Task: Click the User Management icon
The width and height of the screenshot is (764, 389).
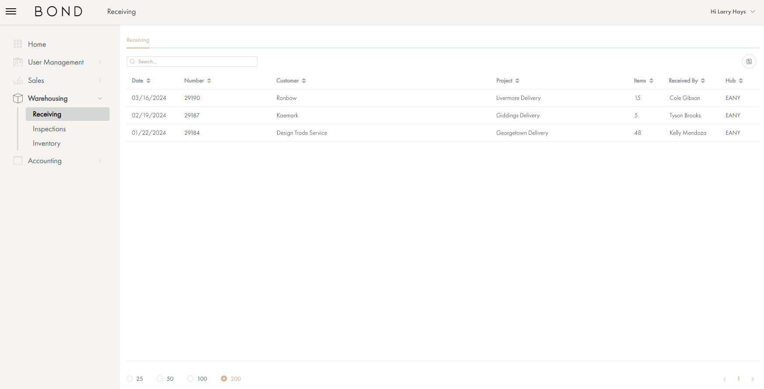Action: tap(18, 62)
